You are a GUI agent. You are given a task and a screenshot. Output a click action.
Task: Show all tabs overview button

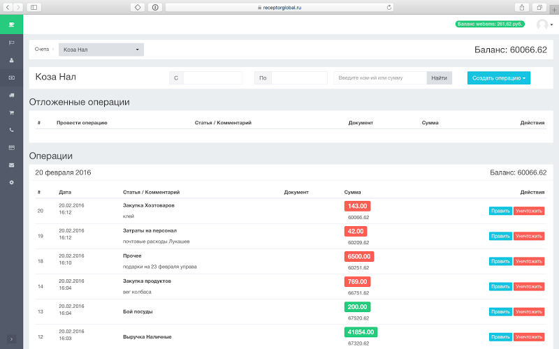click(539, 7)
